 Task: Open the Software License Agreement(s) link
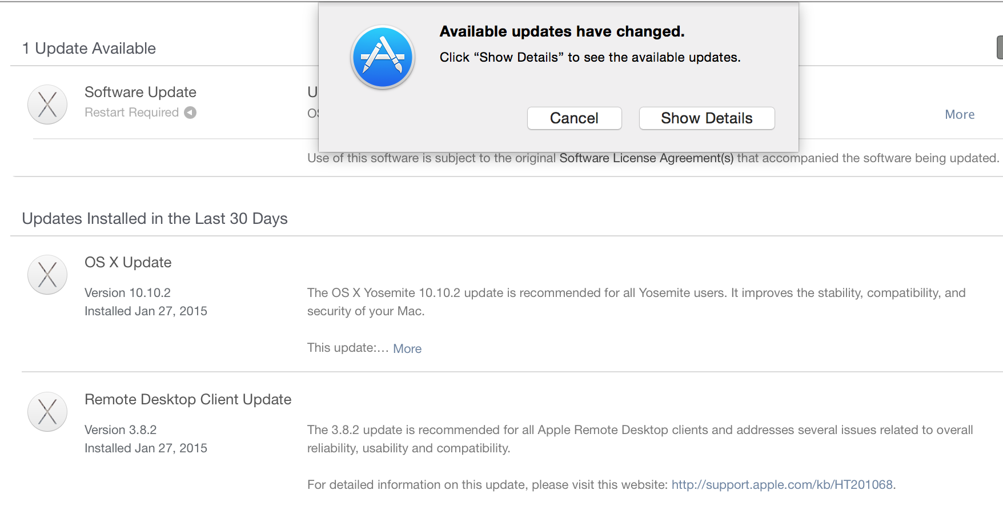(646, 158)
